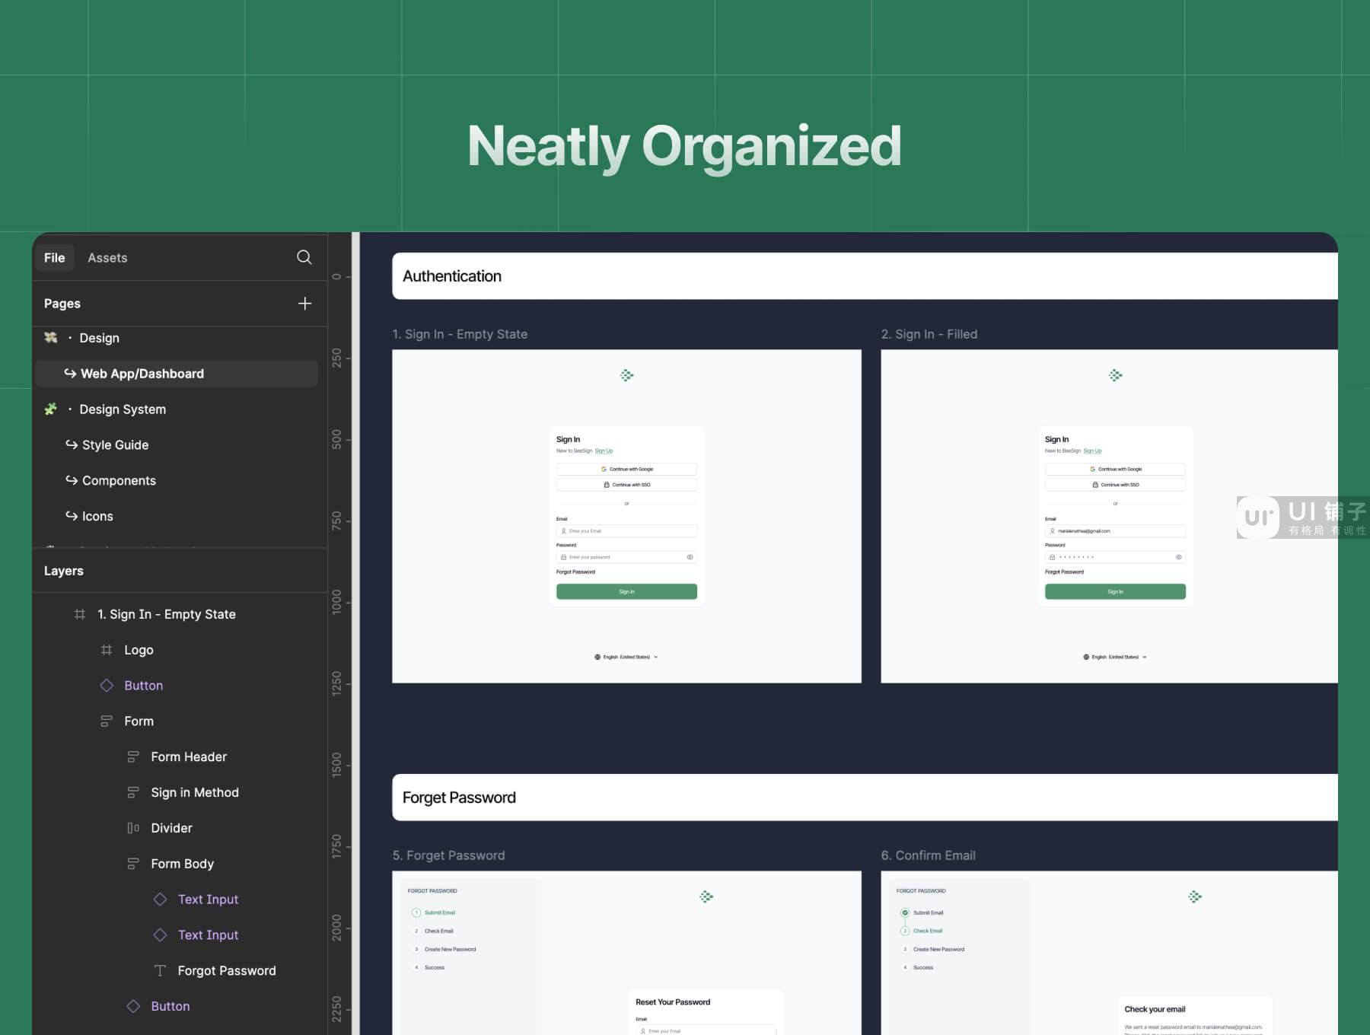Click the emoji icon beside Design

coord(51,338)
